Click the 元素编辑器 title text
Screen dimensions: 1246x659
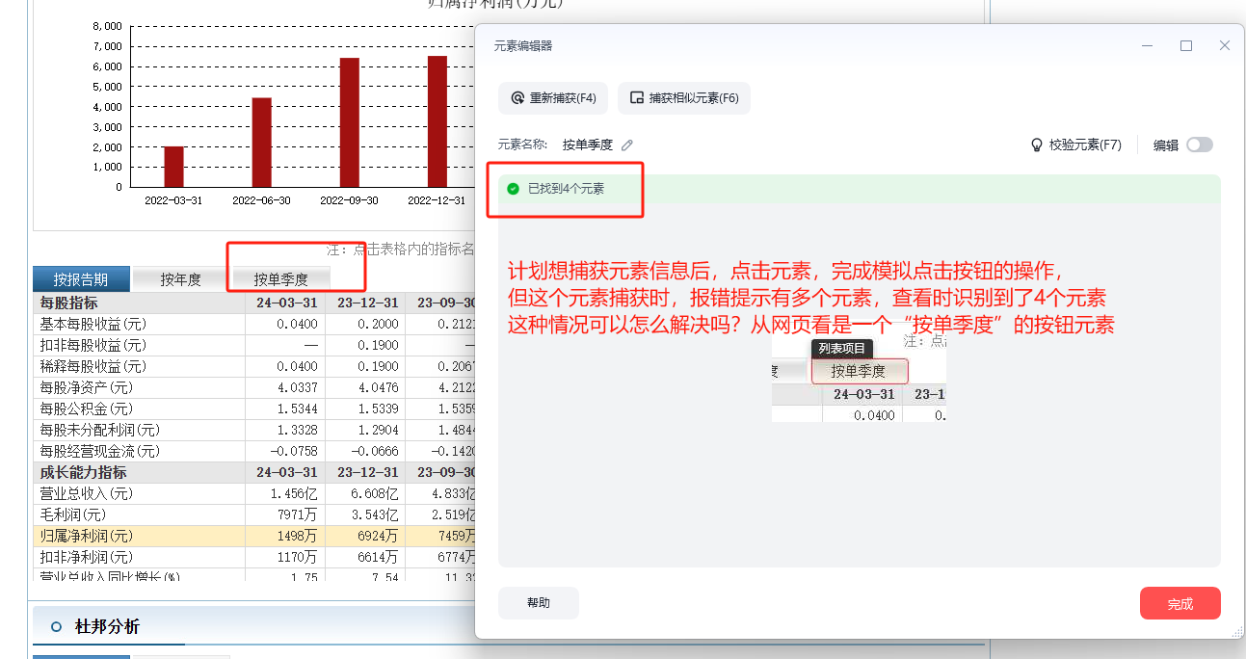pyautogui.click(x=523, y=45)
